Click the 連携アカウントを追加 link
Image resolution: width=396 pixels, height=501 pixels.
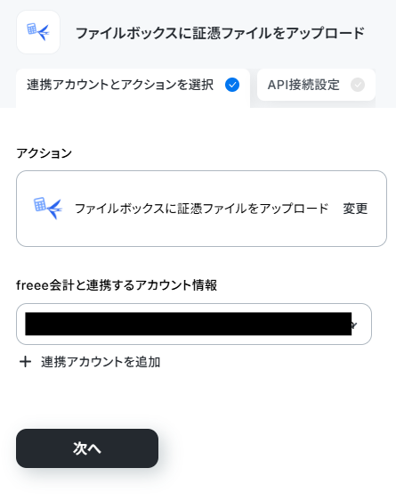click(x=101, y=362)
